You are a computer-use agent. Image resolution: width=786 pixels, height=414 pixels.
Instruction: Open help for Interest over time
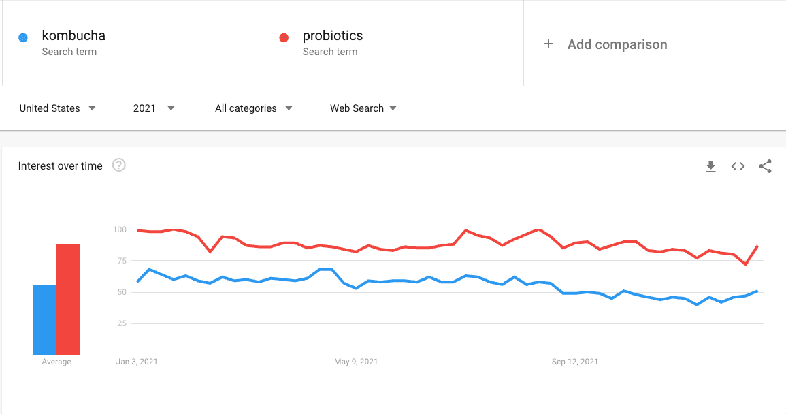pos(119,165)
